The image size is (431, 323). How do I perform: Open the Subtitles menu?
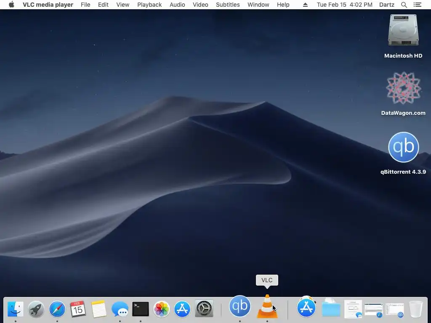point(228,5)
